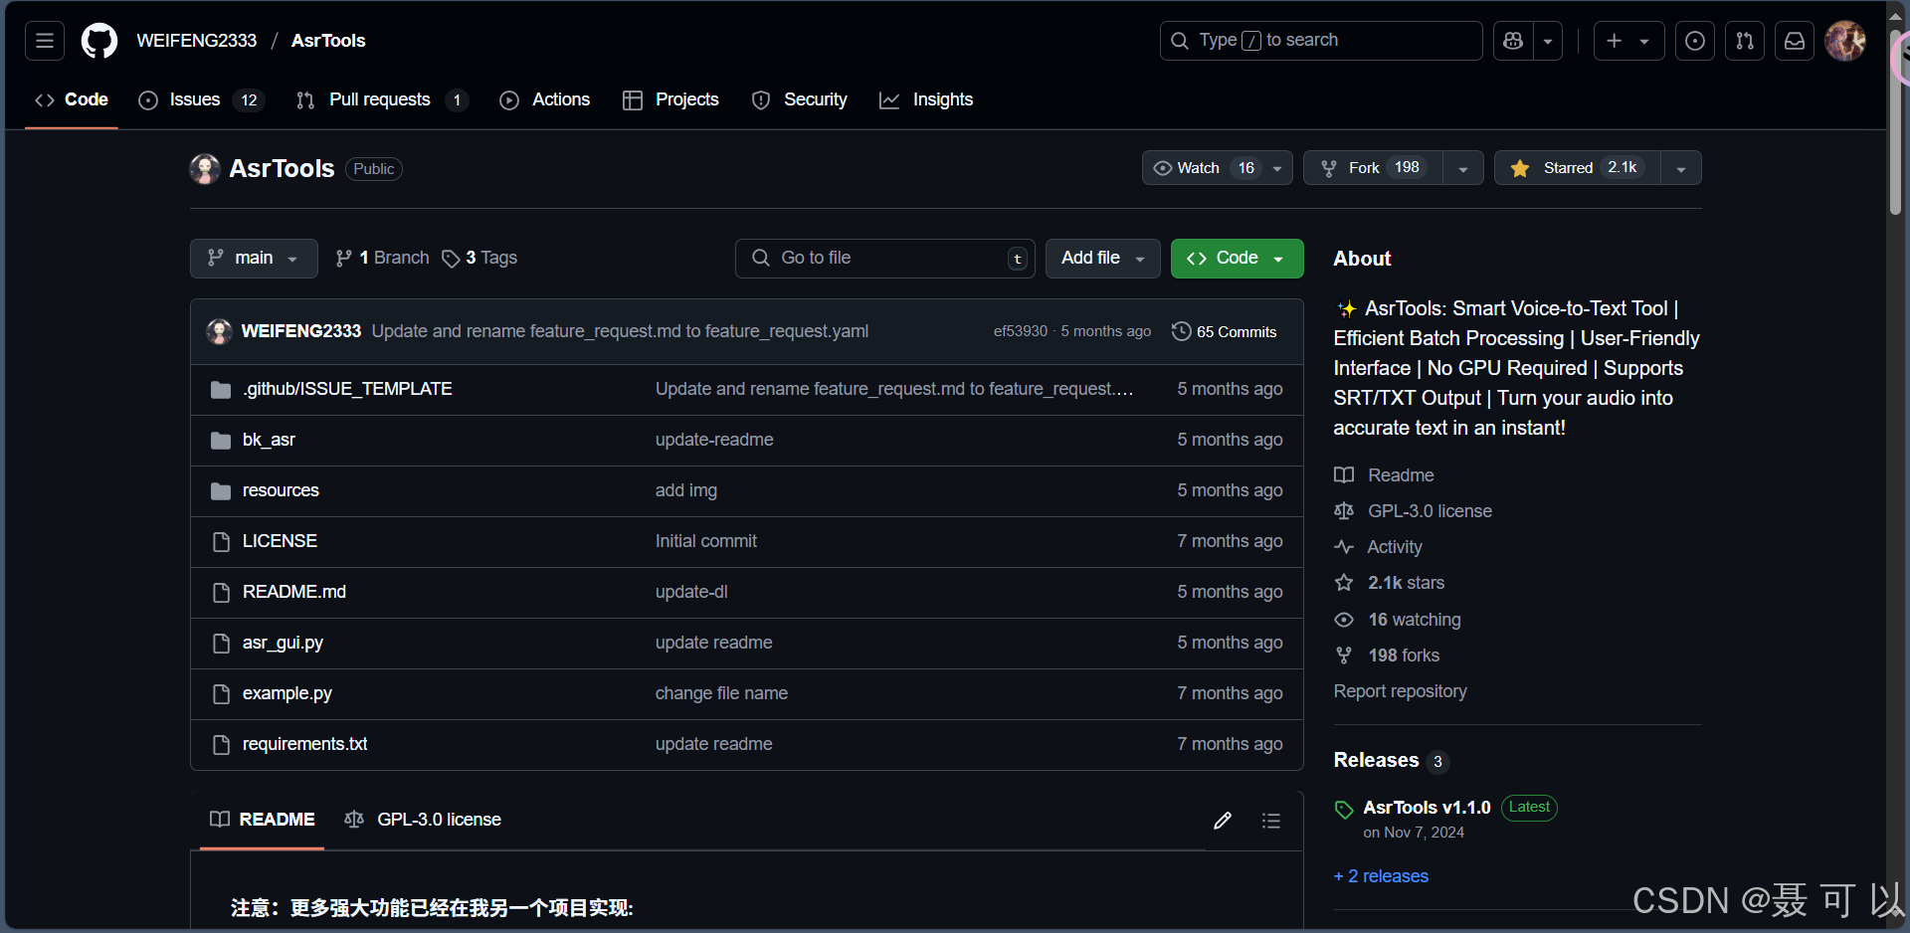Viewport: 1910px width, 933px height.
Task: Open the green Code dropdown button
Action: click(x=1237, y=259)
